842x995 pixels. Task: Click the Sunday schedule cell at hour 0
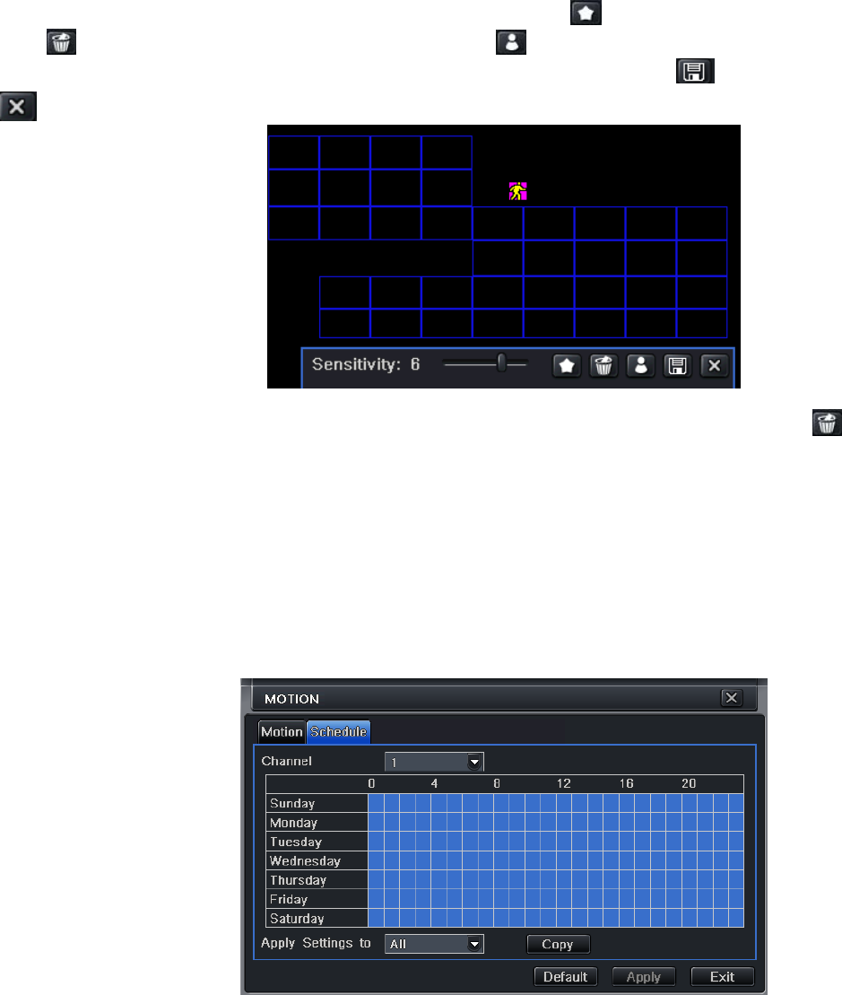376,803
